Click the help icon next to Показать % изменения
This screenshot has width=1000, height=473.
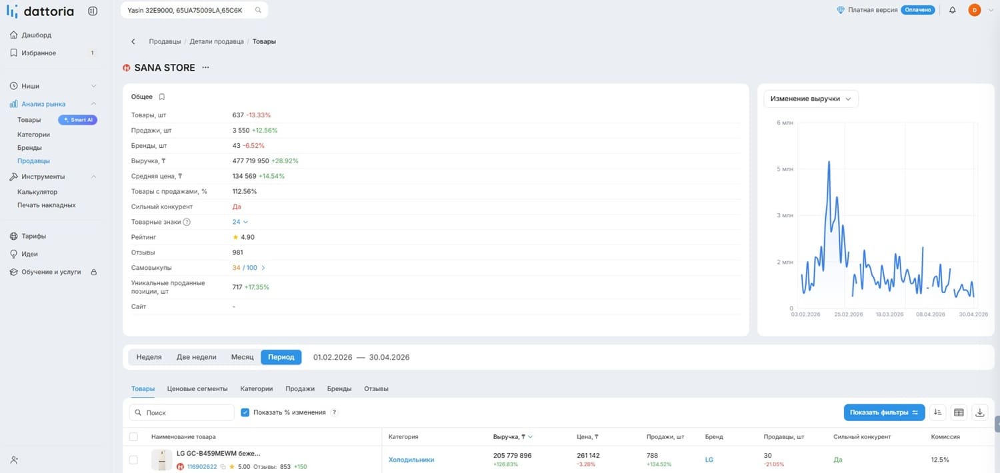pos(335,412)
